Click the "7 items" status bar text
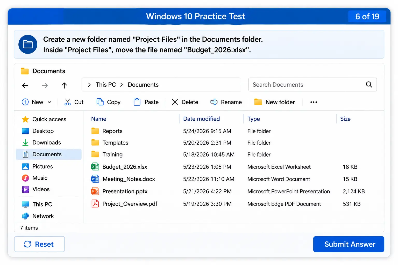The height and width of the screenshot is (265, 398). pyautogui.click(x=29, y=228)
